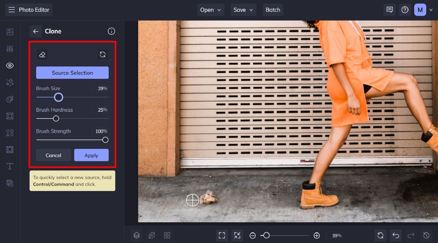
Task: Open the Artsy palette sidebar icon
Action: click(10, 99)
